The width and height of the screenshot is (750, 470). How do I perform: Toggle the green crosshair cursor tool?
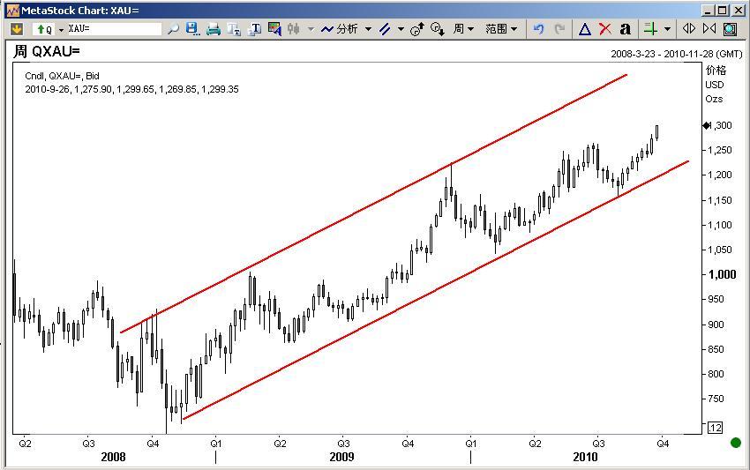coord(650,29)
